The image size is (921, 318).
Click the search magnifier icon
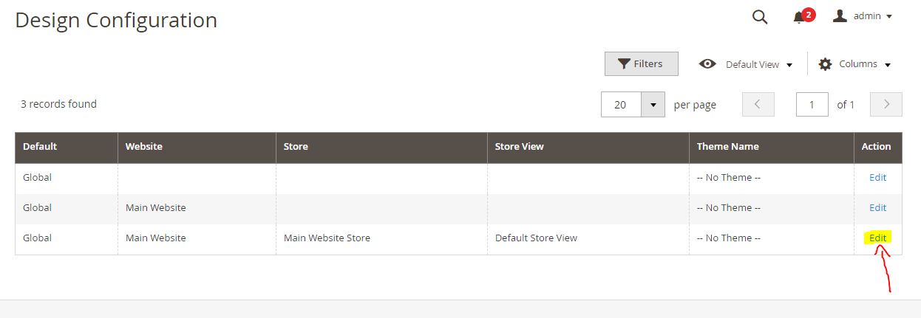coord(759,17)
